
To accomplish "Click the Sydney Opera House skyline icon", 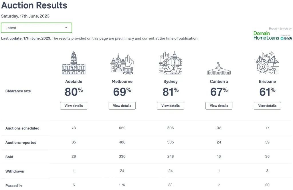I will (x=171, y=63).
